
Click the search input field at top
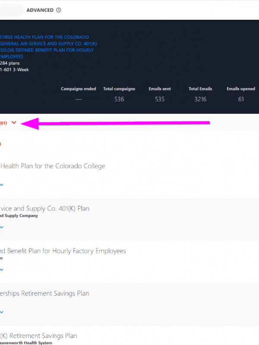11,10
